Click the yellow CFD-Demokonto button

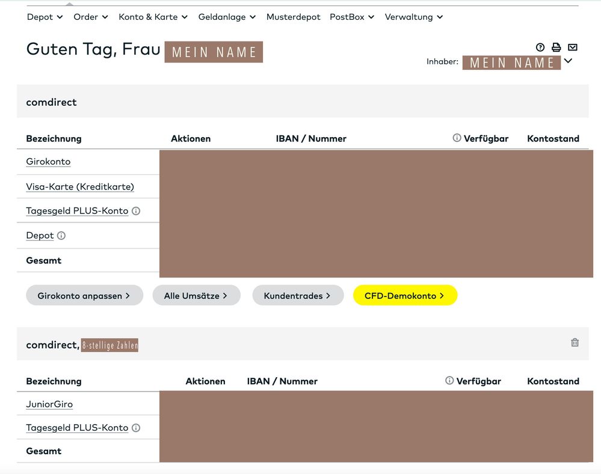pyautogui.click(x=405, y=295)
